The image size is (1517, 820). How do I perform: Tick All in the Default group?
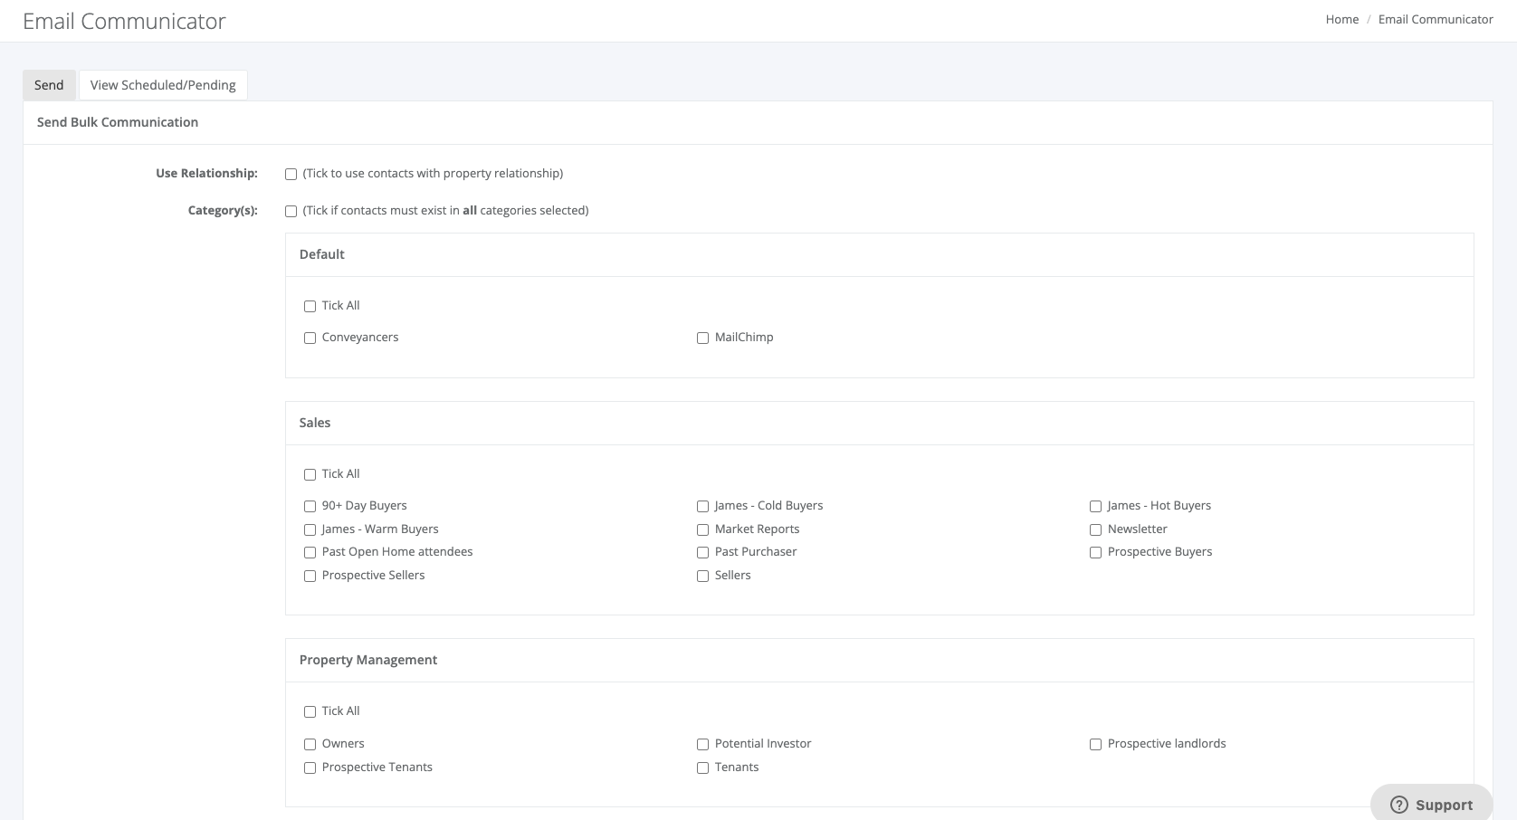pyautogui.click(x=310, y=306)
